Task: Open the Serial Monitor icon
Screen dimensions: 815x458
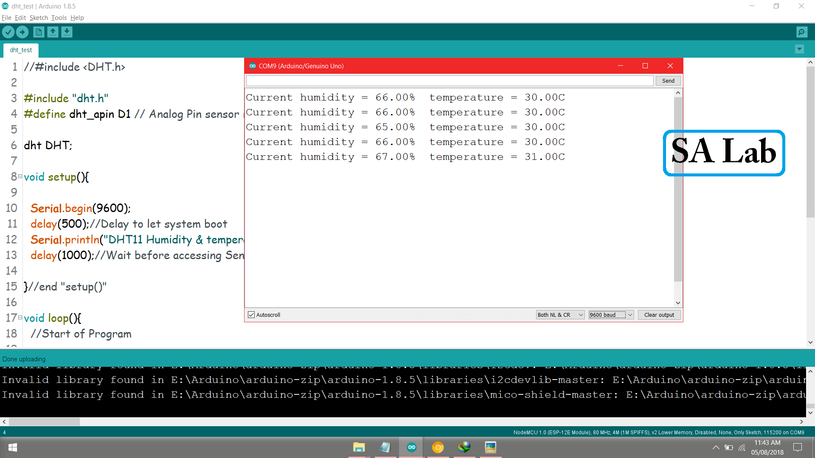Action: click(801, 32)
